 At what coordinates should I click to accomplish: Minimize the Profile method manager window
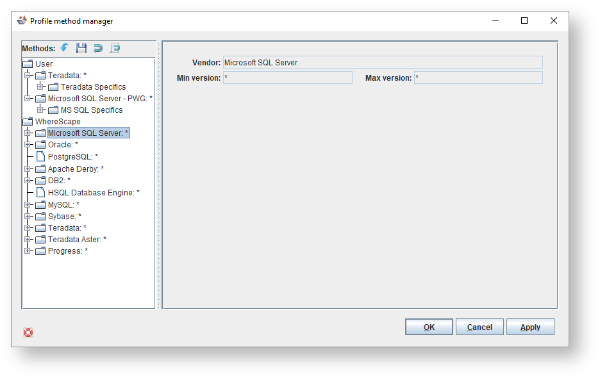(496, 21)
